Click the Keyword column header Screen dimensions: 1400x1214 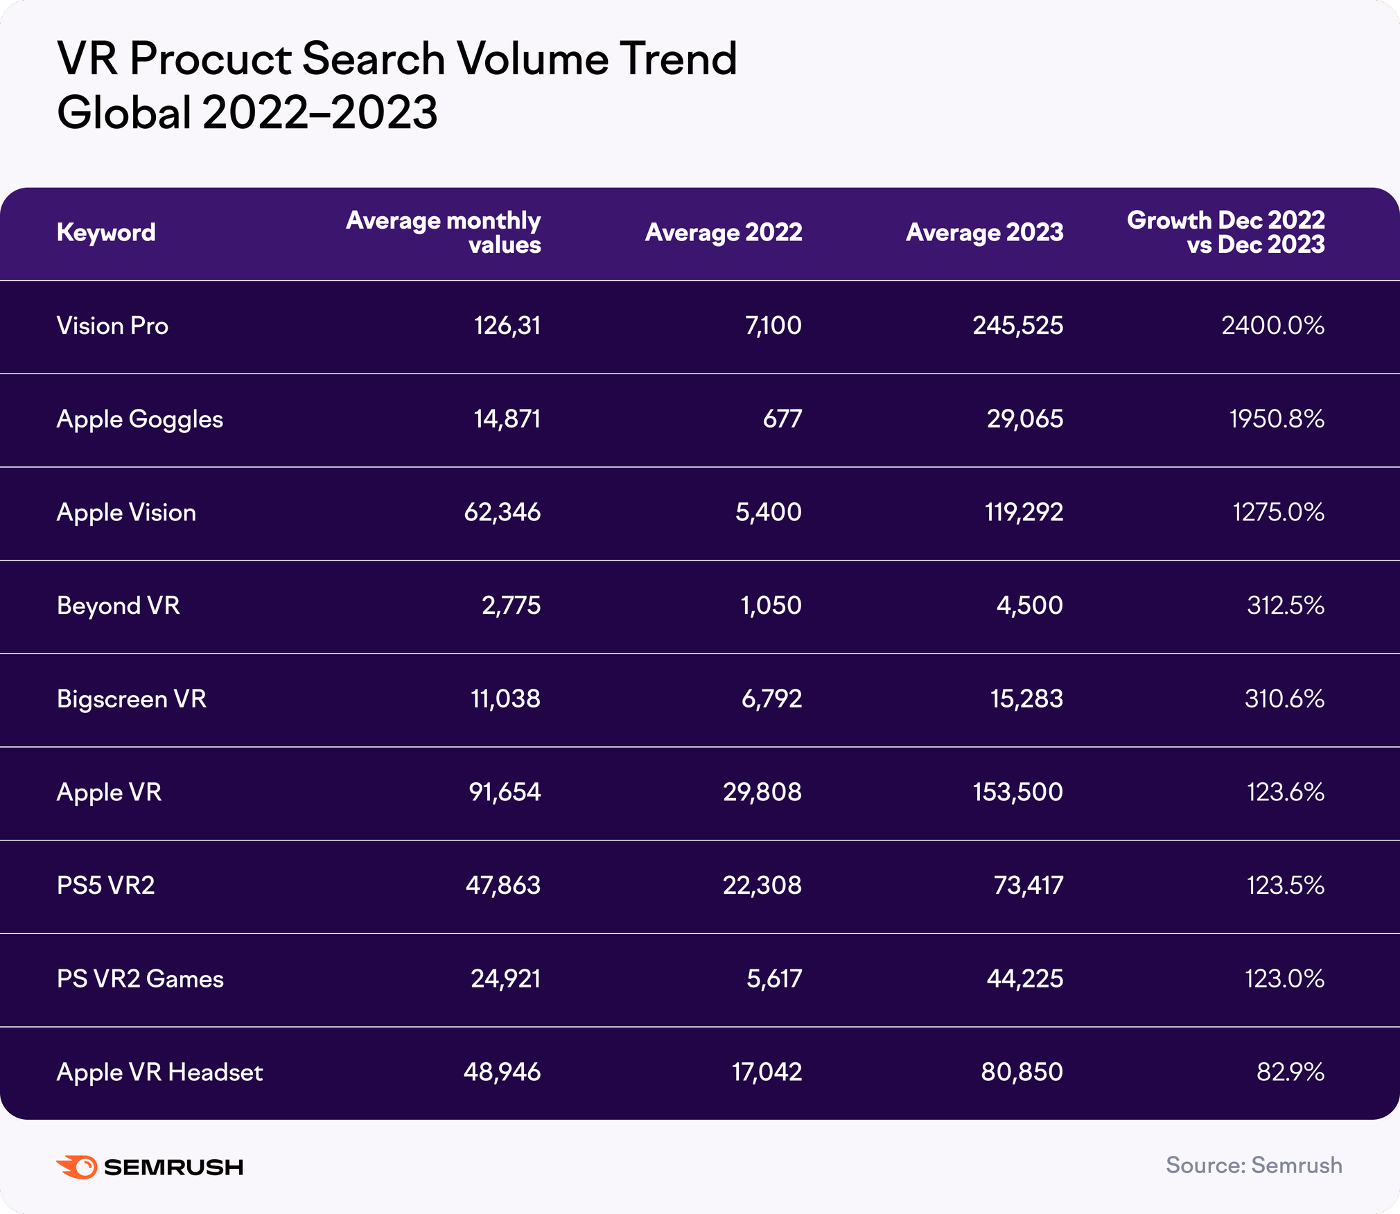(106, 232)
